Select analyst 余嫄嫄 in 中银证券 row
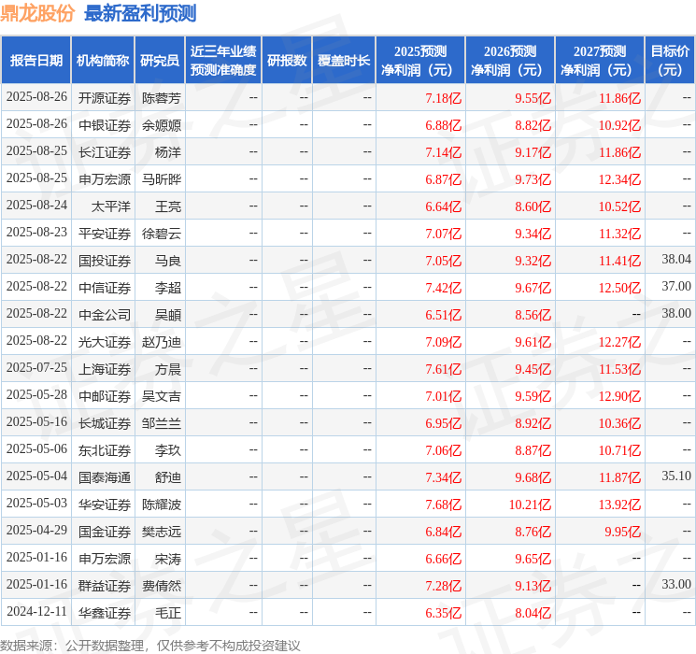Image resolution: width=696 pixels, height=654 pixels. point(161,125)
